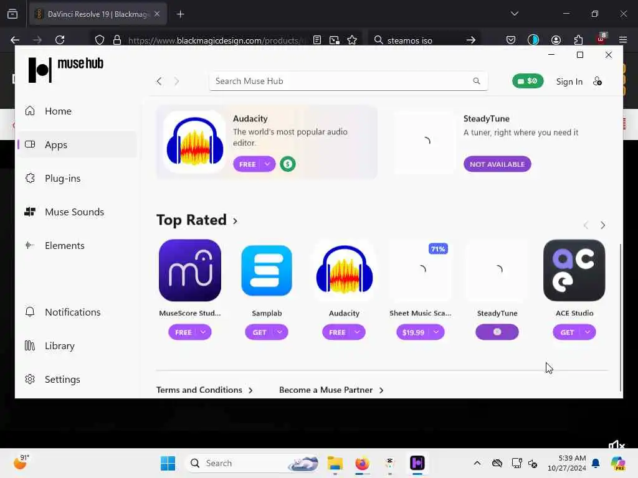Click the steamos iso search box
The width and height of the screenshot is (638, 478).
[x=424, y=40]
